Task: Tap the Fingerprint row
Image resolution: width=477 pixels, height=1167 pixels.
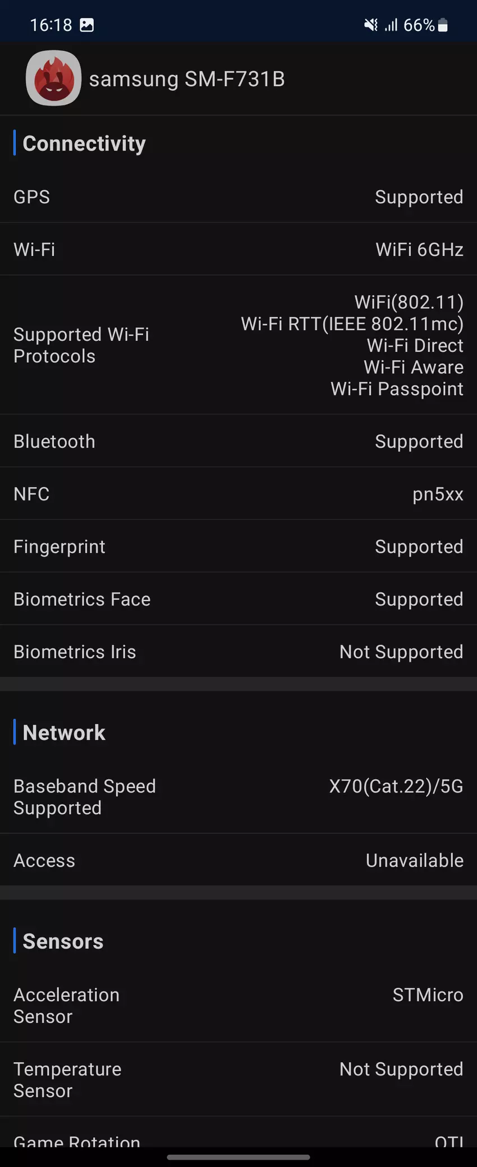Action: 238,546
